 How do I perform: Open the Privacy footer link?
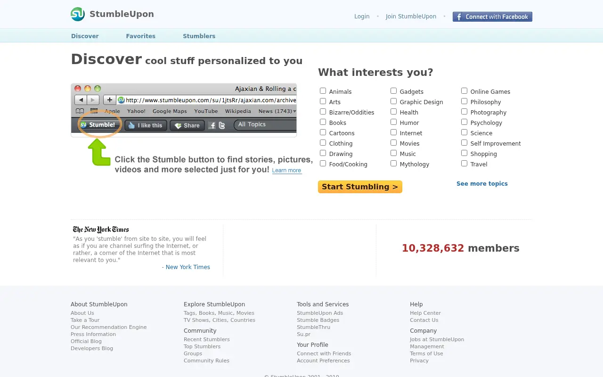419,361
